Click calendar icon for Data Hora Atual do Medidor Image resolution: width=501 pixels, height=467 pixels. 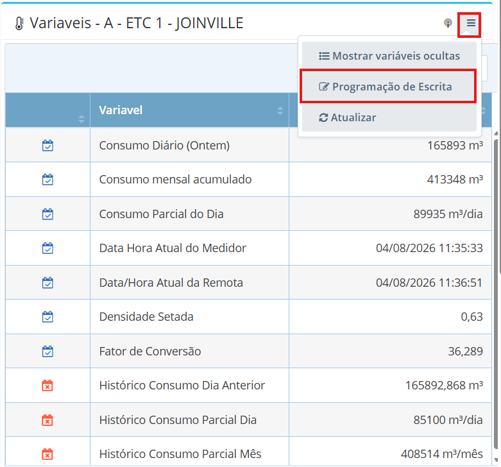(x=47, y=248)
